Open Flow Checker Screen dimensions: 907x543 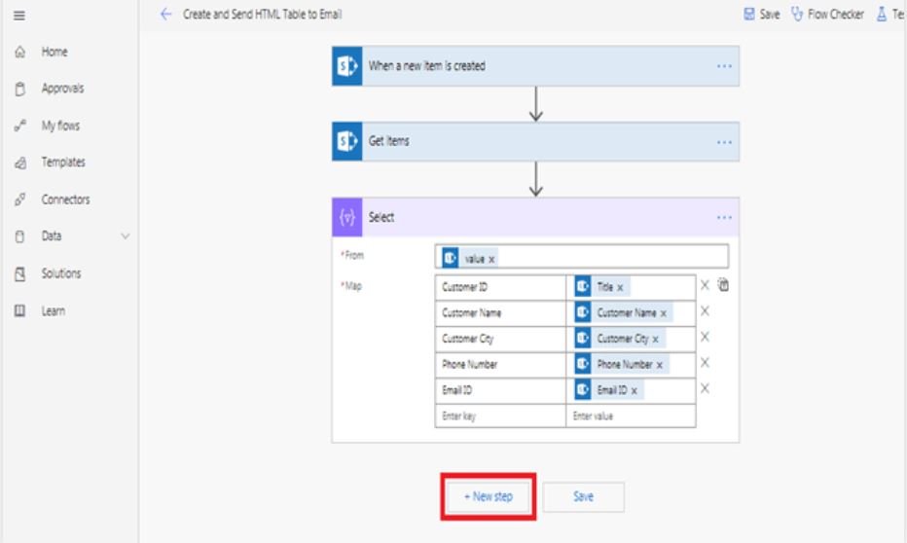tap(828, 15)
